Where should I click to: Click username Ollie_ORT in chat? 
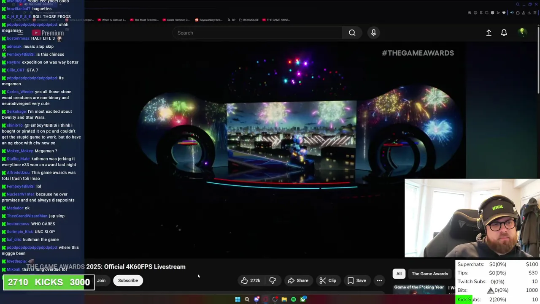pos(16,70)
